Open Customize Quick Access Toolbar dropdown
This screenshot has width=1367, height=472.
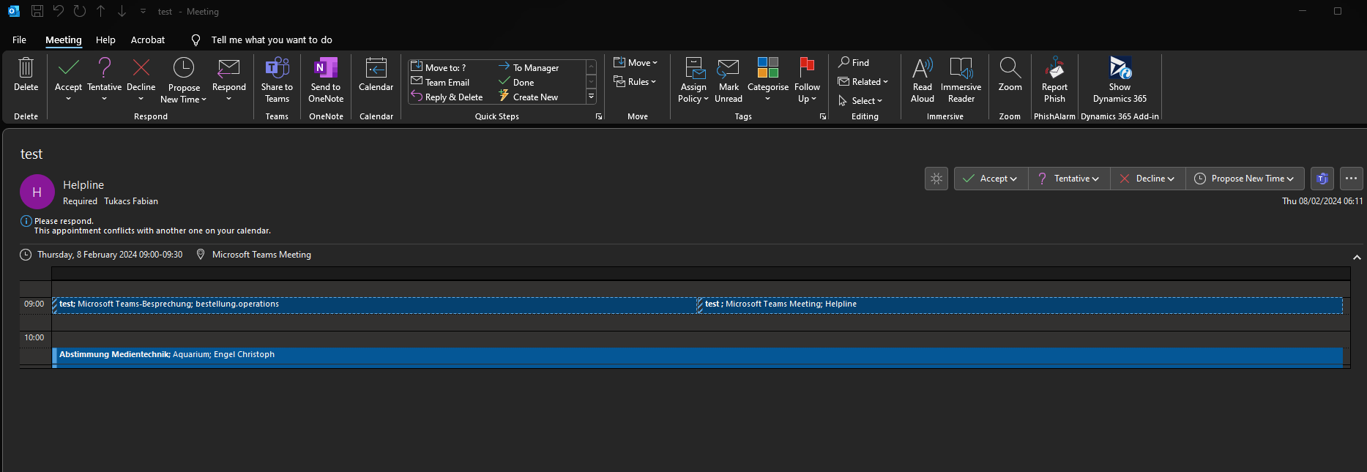143,11
